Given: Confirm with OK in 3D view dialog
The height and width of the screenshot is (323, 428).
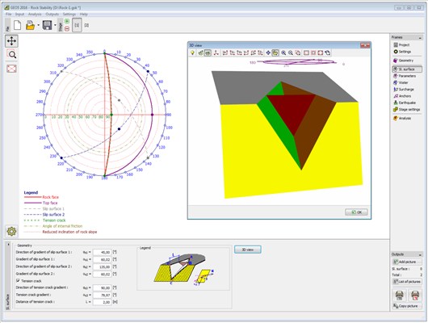Looking at the screenshot, I should tap(356, 212).
